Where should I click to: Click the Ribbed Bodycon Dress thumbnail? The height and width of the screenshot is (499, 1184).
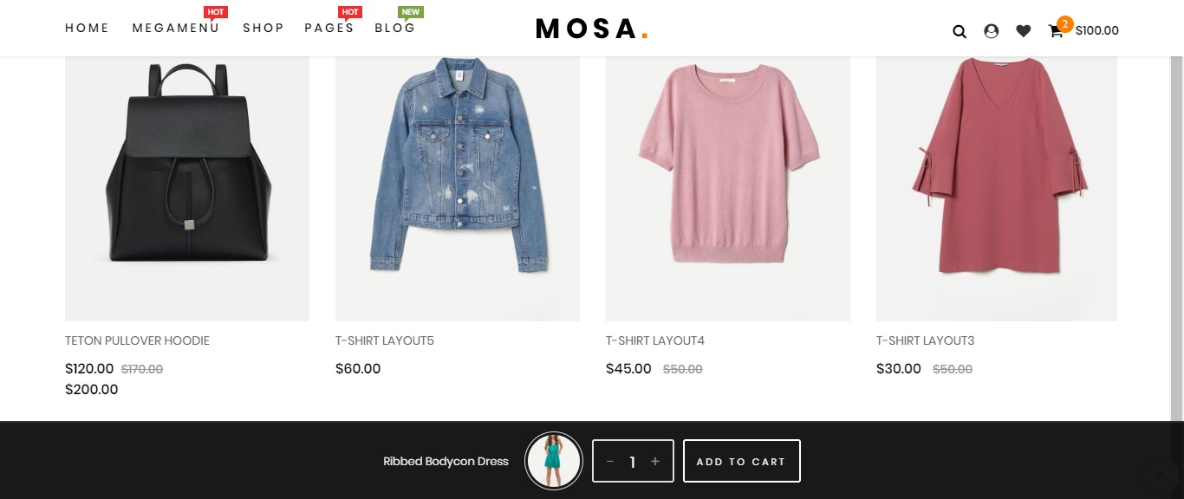pyautogui.click(x=554, y=461)
